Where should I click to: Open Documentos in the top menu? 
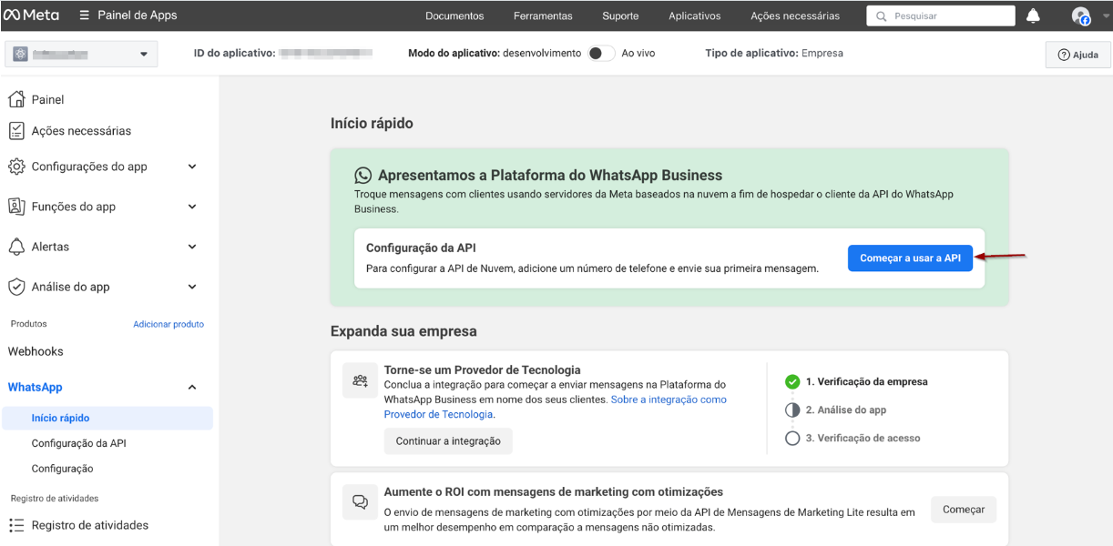tap(454, 15)
